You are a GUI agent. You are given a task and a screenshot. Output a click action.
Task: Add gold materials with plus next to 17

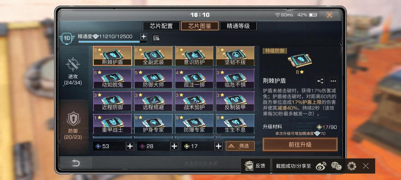(218, 146)
